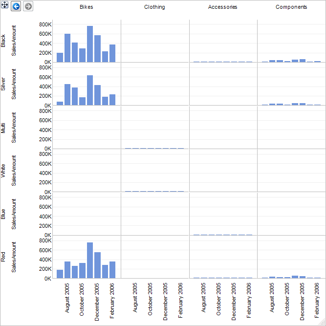The image size is (326, 326).
Task: Click the Multi row label
Action: (x=3, y=128)
